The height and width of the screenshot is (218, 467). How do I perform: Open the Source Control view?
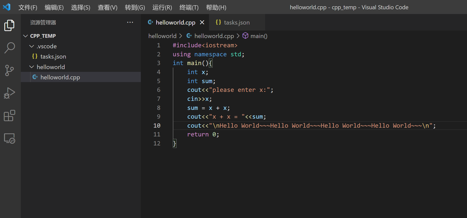click(x=10, y=71)
